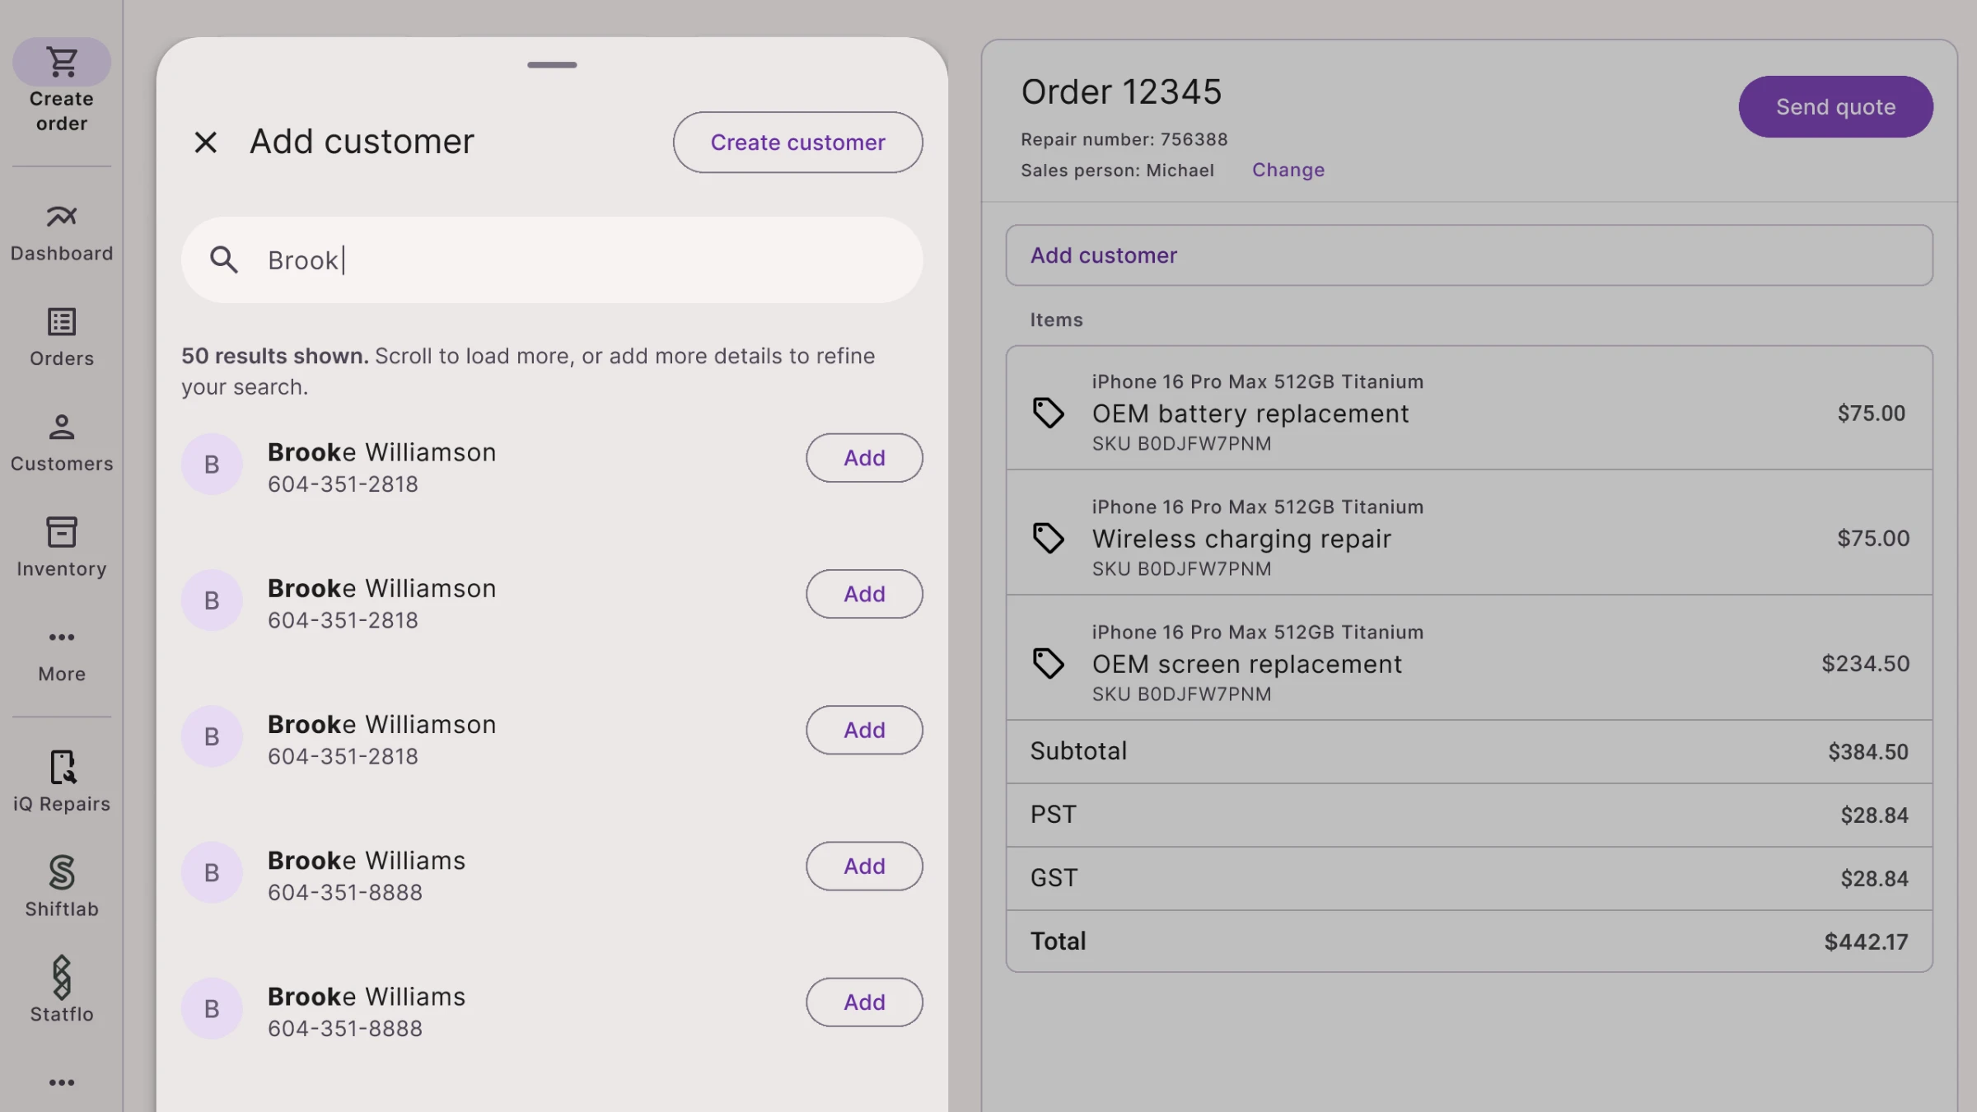Open Customers page in sidebar
This screenshot has width=1977, height=1112.
(x=62, y=443)
